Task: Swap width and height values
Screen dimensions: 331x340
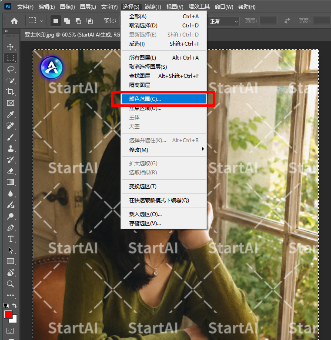Action: [287, 21]
